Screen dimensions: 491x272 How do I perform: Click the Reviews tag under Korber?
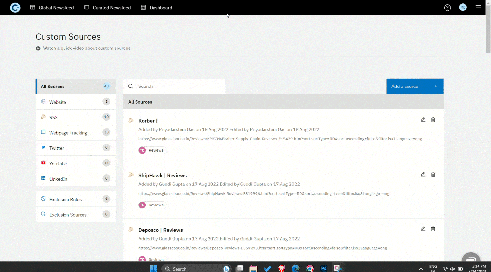153,150
